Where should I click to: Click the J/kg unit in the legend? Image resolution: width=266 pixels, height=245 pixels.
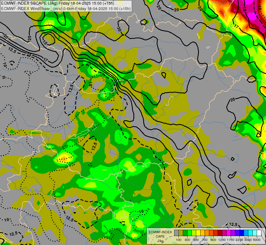pyautogui.click(x=160, y=241)
